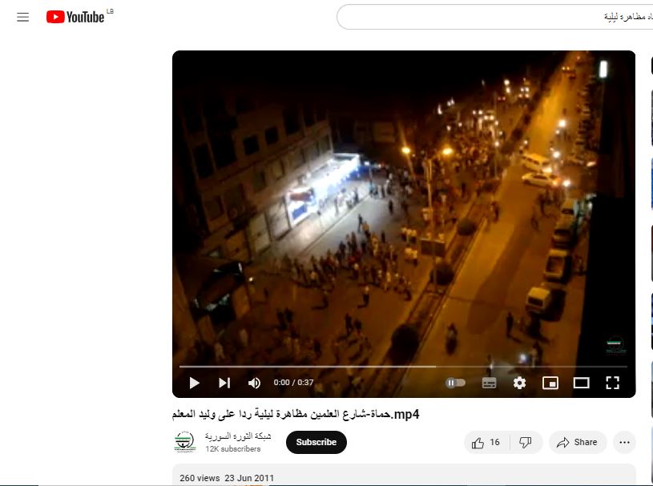Viewport: 653px width, 486px height.
Task: Subscribe to the channel
Action: (316, 442)
